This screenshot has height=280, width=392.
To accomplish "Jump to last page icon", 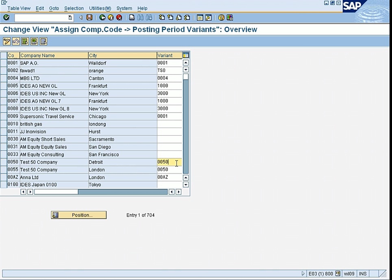I will pos(187,17).
